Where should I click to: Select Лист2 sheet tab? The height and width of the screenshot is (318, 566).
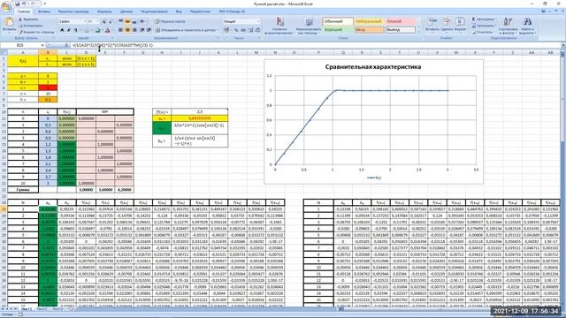tap(42, 309)
